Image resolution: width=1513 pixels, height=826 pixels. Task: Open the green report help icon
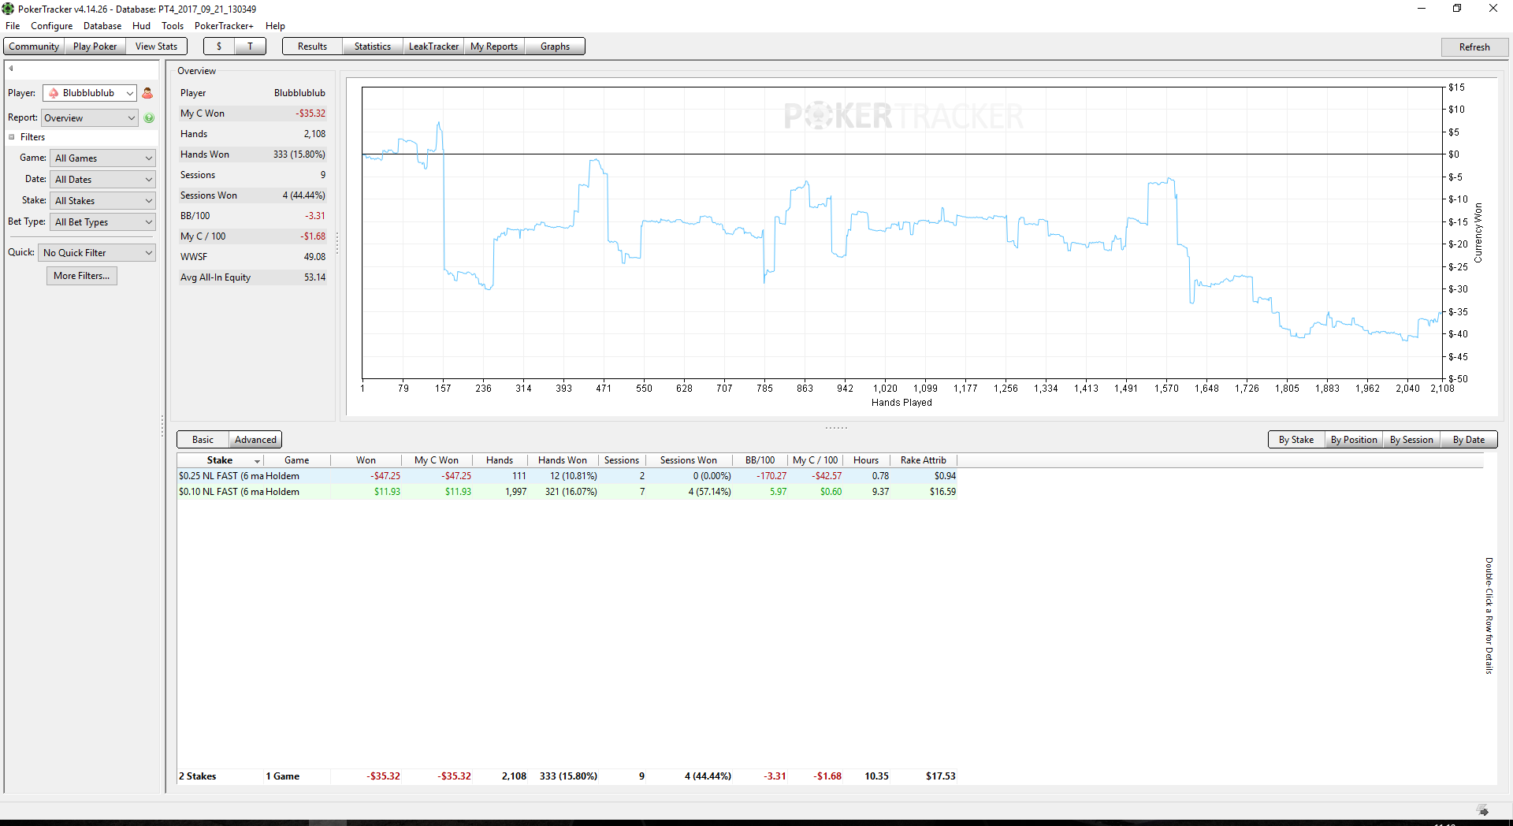[149, 118]
